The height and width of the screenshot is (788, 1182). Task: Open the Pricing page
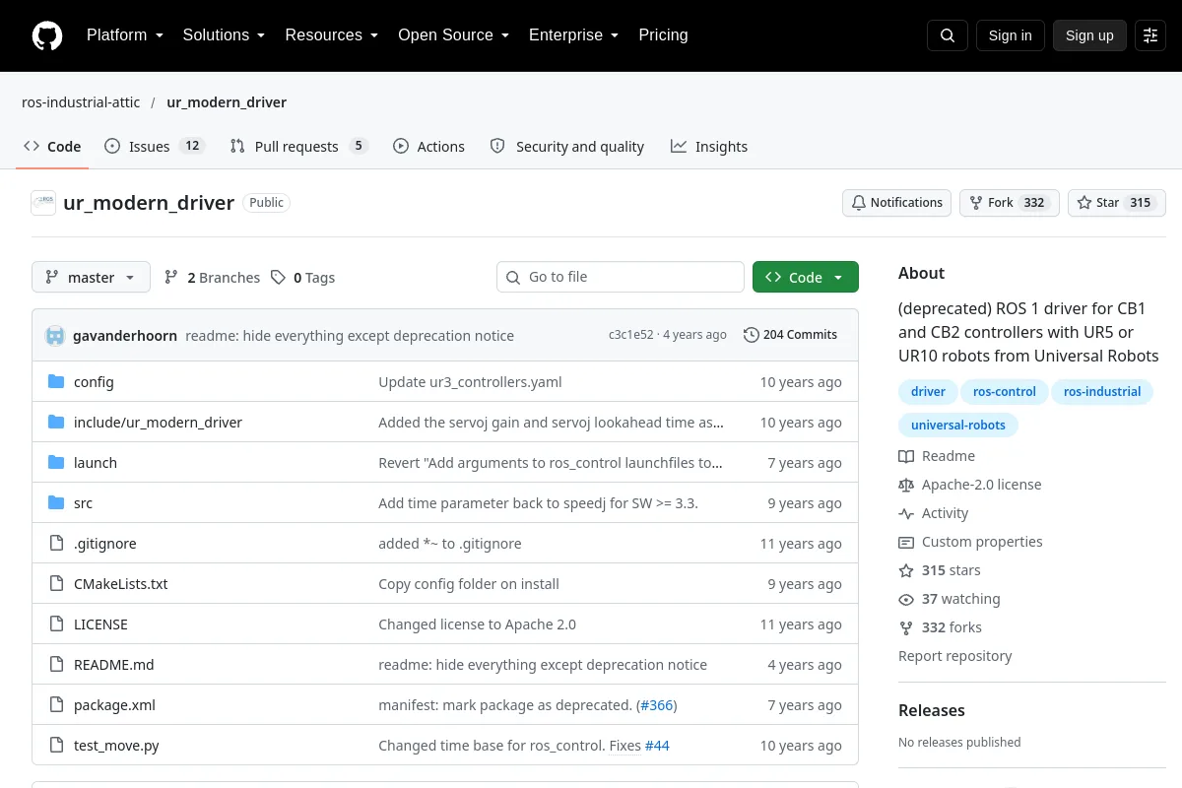[663, 35]
